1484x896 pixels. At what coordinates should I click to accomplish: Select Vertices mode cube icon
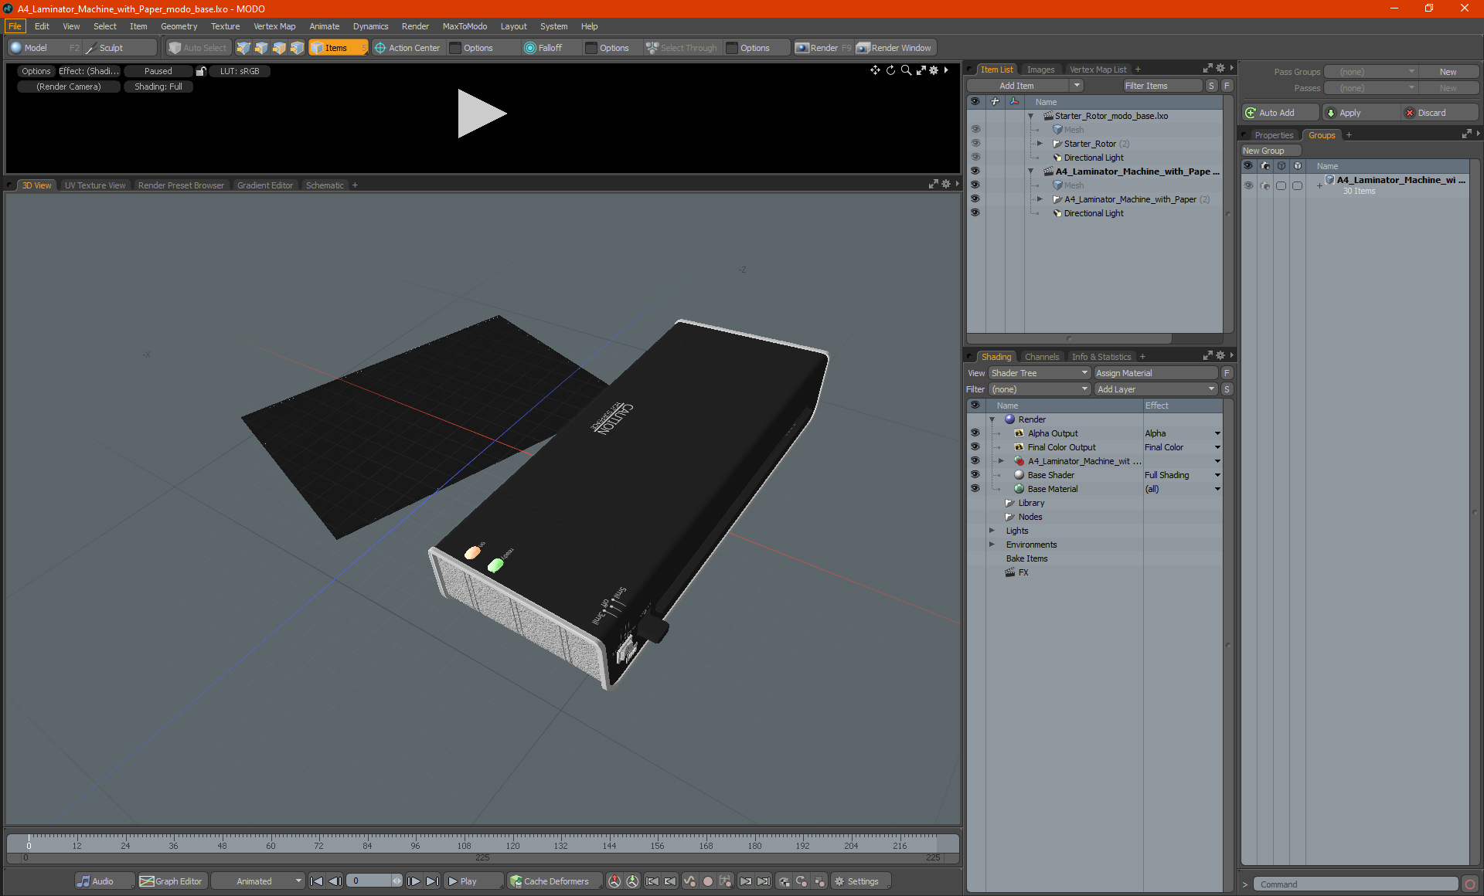pos(243,48)
